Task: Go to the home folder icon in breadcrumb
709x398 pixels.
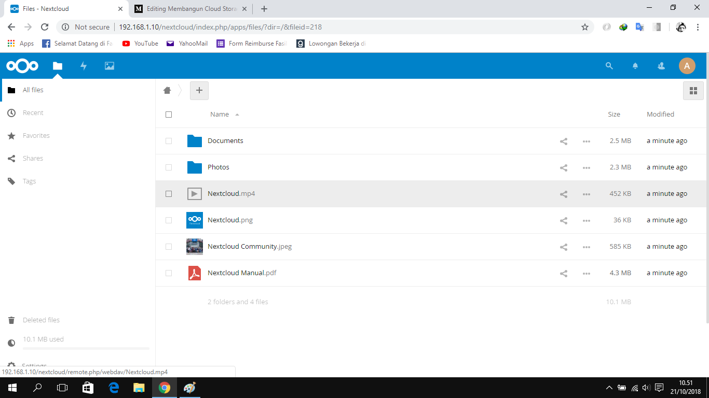Action: click(167, 90)
